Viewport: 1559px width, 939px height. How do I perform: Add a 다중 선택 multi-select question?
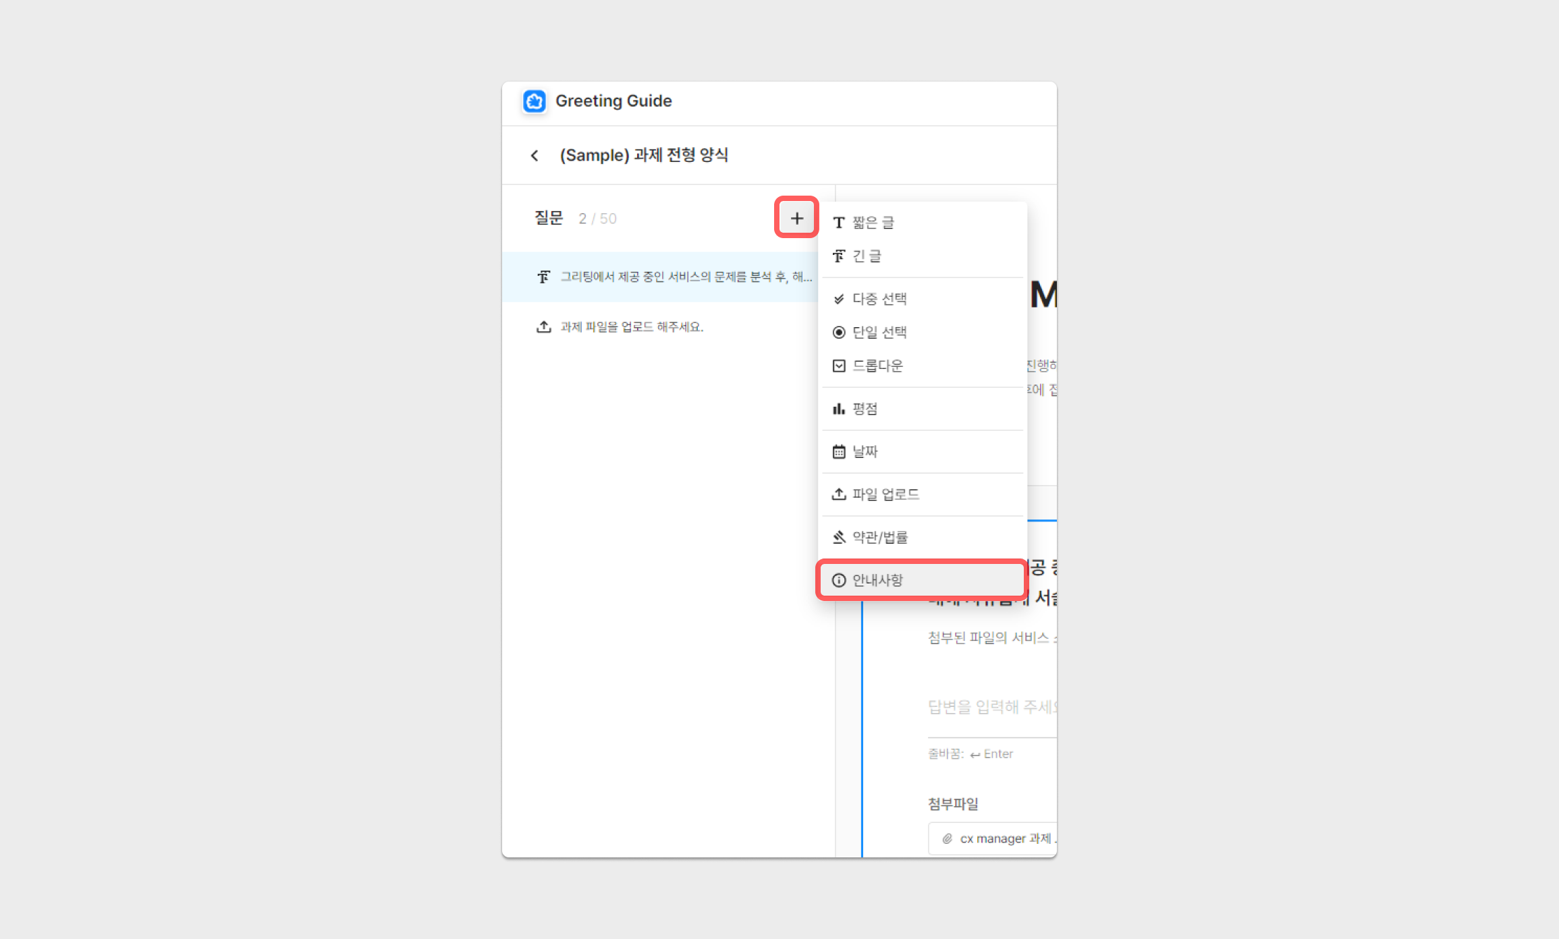[879, 299]
